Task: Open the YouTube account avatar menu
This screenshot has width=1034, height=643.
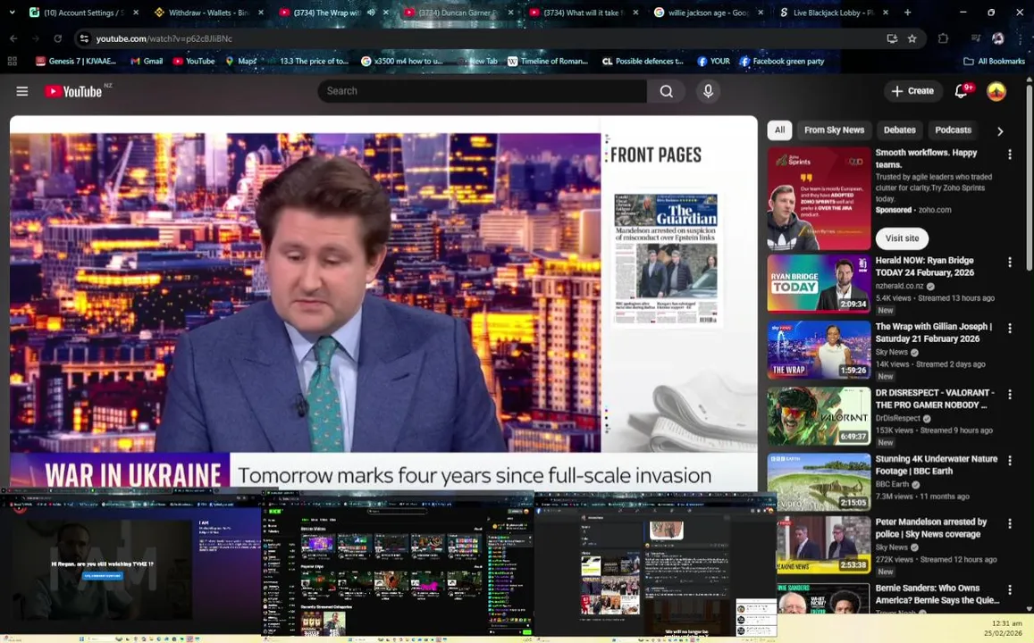Action: coord(996,91)
